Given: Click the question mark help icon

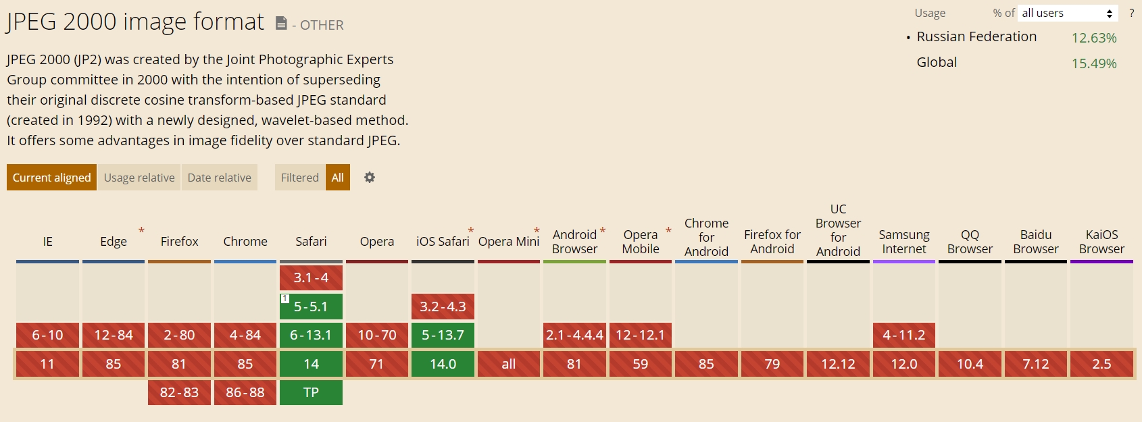Looking at the screenshot, I should point(1131,13).
